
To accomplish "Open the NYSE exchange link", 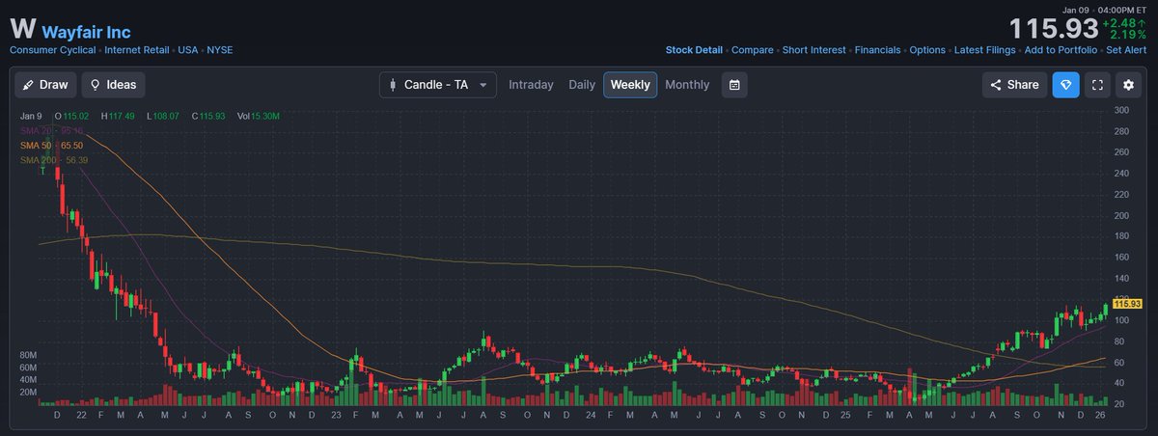I will pos(220,50).
